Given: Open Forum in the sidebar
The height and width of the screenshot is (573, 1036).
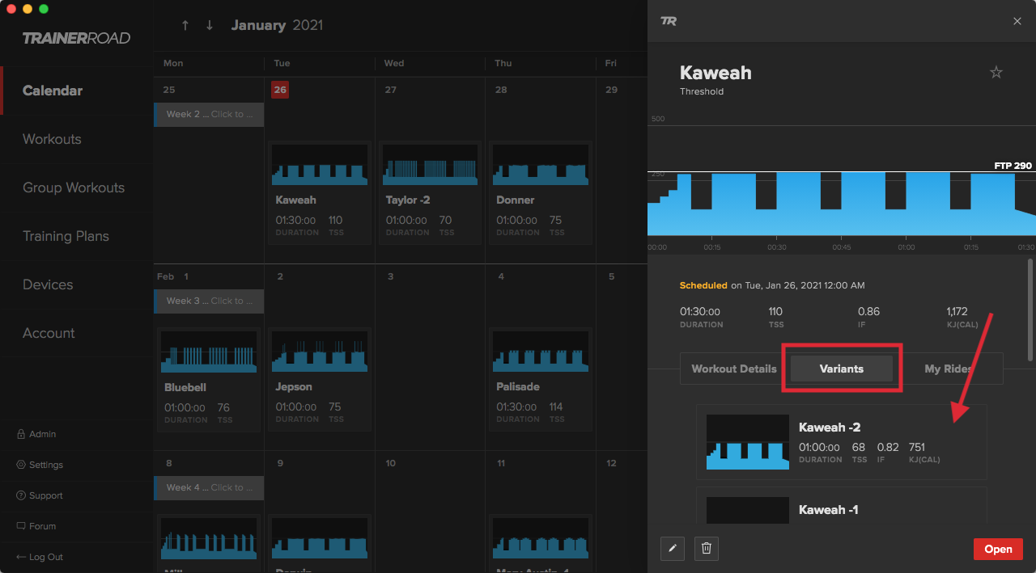Looking at the screenshot, I should click(36, 526).
